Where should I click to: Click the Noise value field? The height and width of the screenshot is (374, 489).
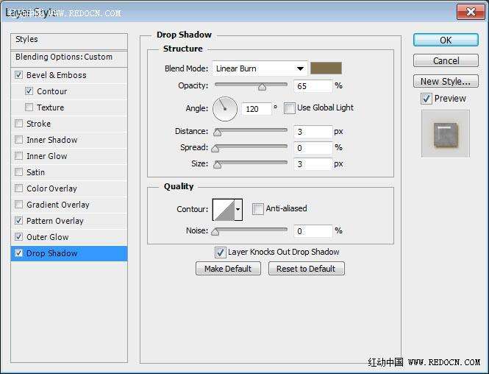[313, 231]
